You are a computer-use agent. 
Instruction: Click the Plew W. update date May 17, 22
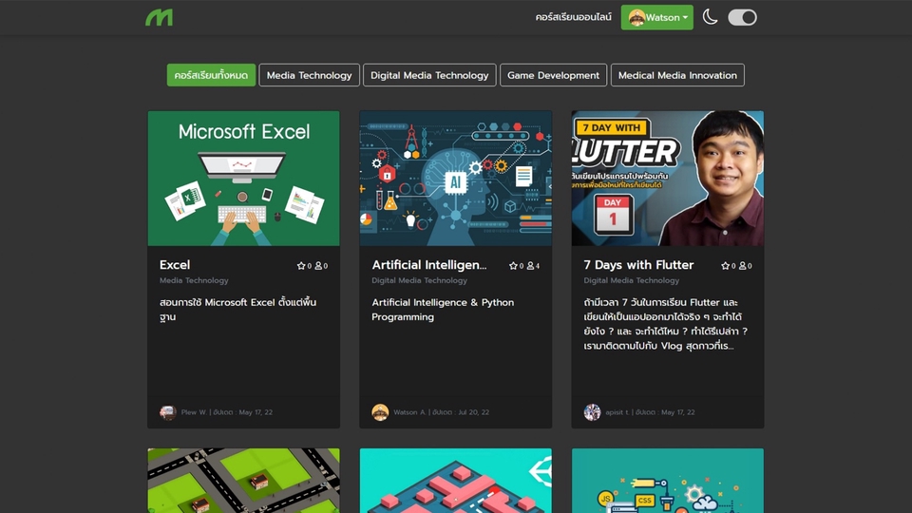(x=256, y=412)
